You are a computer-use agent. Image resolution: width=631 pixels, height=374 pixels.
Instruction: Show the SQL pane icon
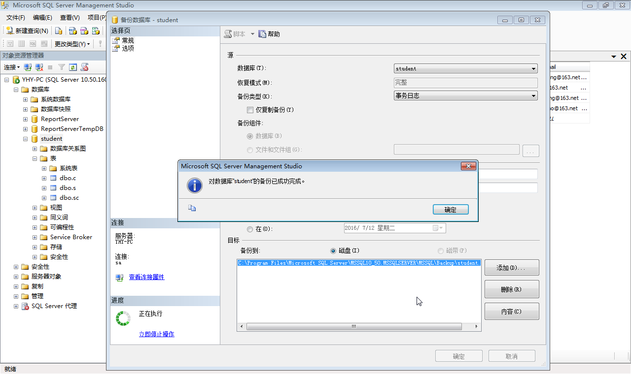[x=33, y=44]
